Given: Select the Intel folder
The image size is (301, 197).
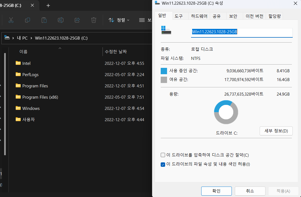Looking at the screenshot, I should coord(23,63).
